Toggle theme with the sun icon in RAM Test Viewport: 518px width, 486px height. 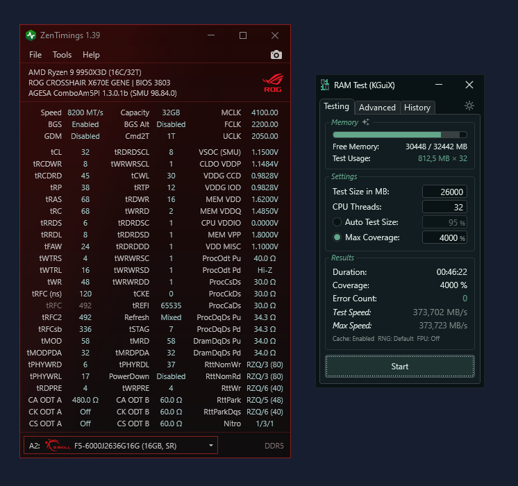(x=469, y=106)
